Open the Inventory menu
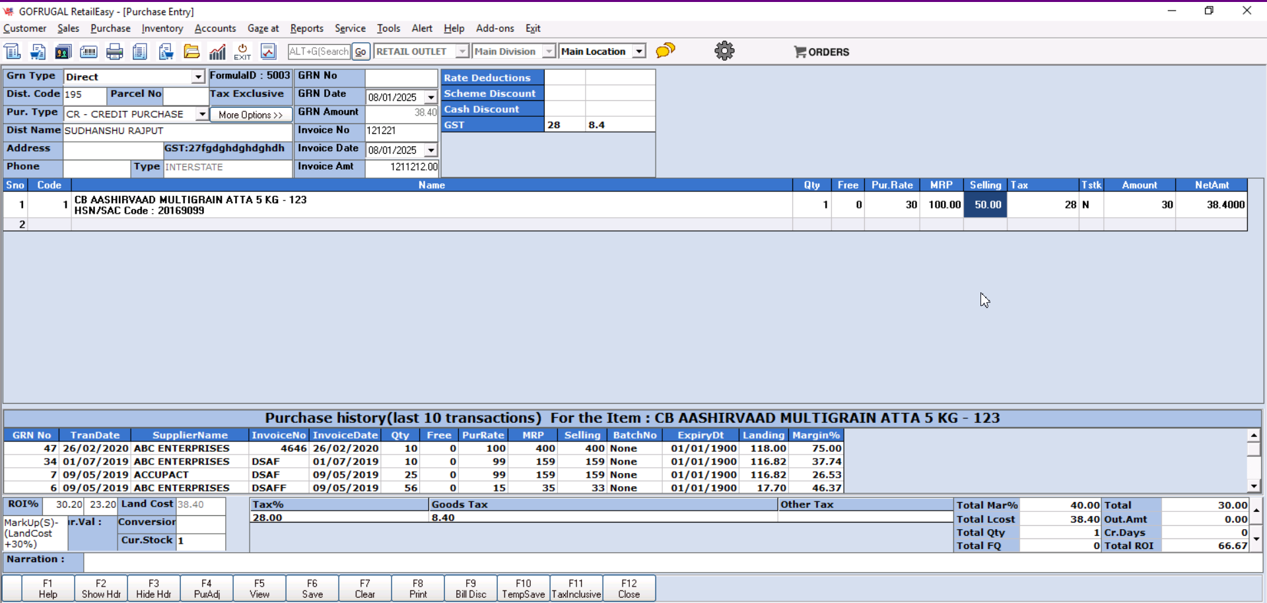This screenshot has height=603, width=1267. click(x=162, y=28)
